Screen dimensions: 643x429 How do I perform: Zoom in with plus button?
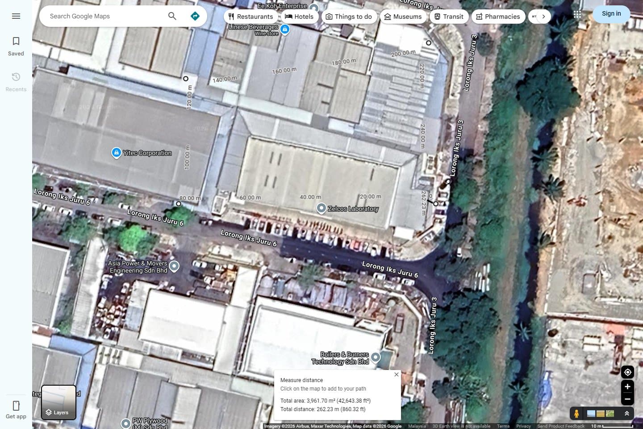[x=627, y=387]
